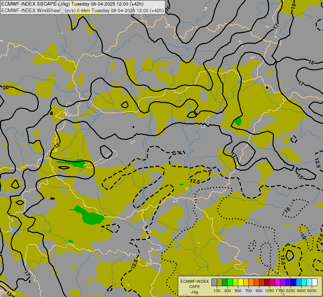Pick the crimson-pink legend swatch
The image size is (323, 297).
point(273,282)
